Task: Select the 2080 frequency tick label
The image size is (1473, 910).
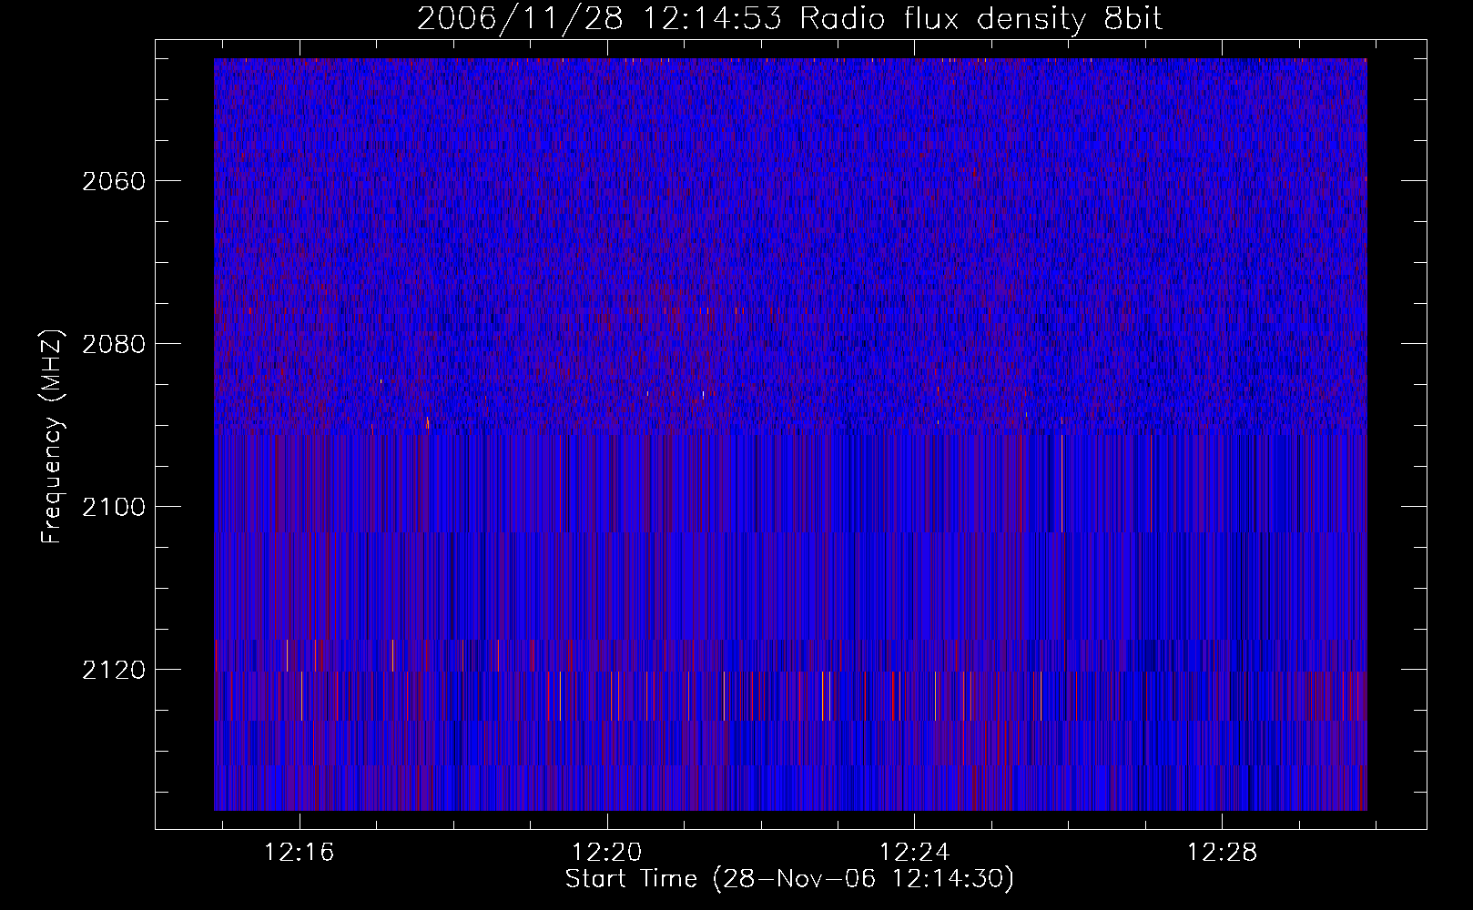Action: (114, 344)
